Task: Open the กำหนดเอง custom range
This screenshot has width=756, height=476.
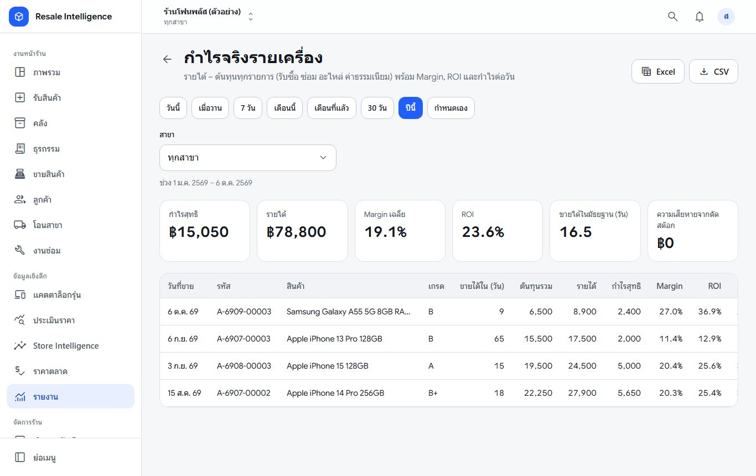Action: click(451, 108)
